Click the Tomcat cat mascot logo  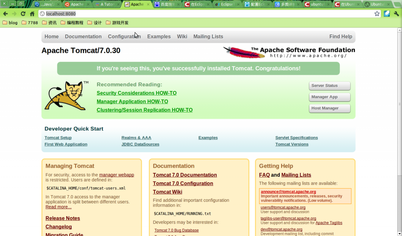coord(66,96)
